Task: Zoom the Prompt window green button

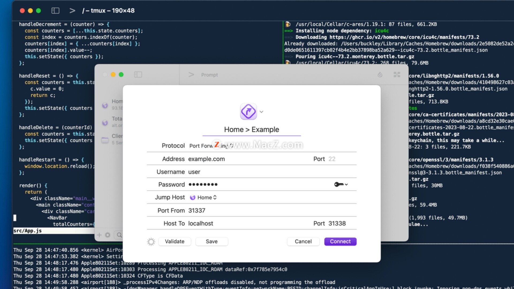Action: (x=121, y=75)
